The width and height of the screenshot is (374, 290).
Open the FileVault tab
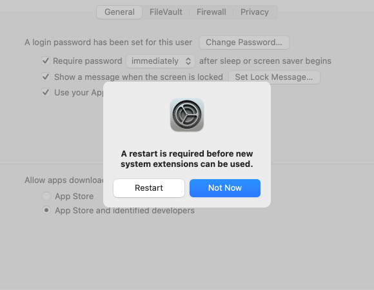[x=166, y=12]
